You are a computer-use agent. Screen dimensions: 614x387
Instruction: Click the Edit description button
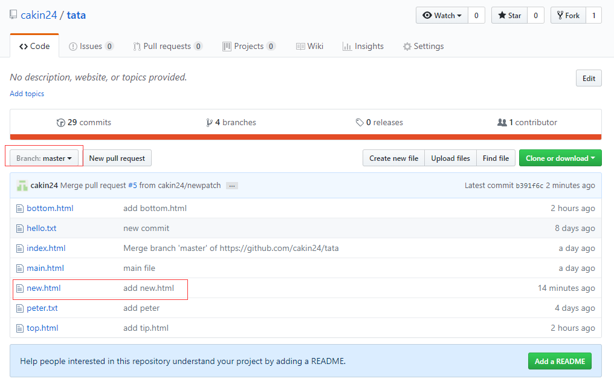coord(589,79)
